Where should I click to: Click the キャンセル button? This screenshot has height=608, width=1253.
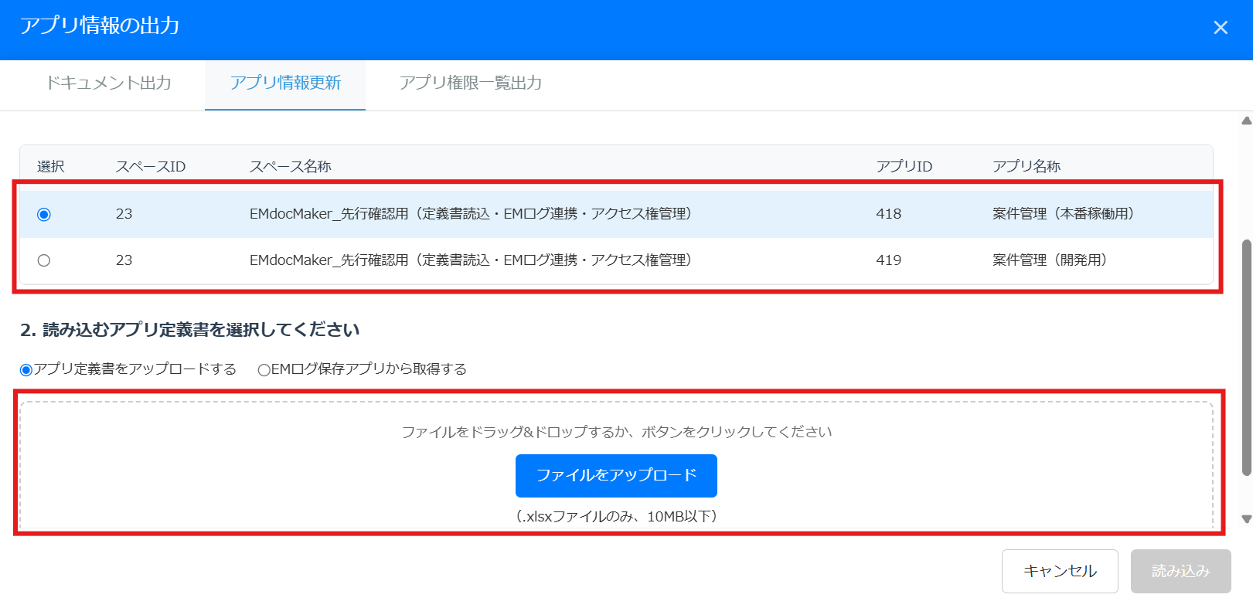[1060, 572]
